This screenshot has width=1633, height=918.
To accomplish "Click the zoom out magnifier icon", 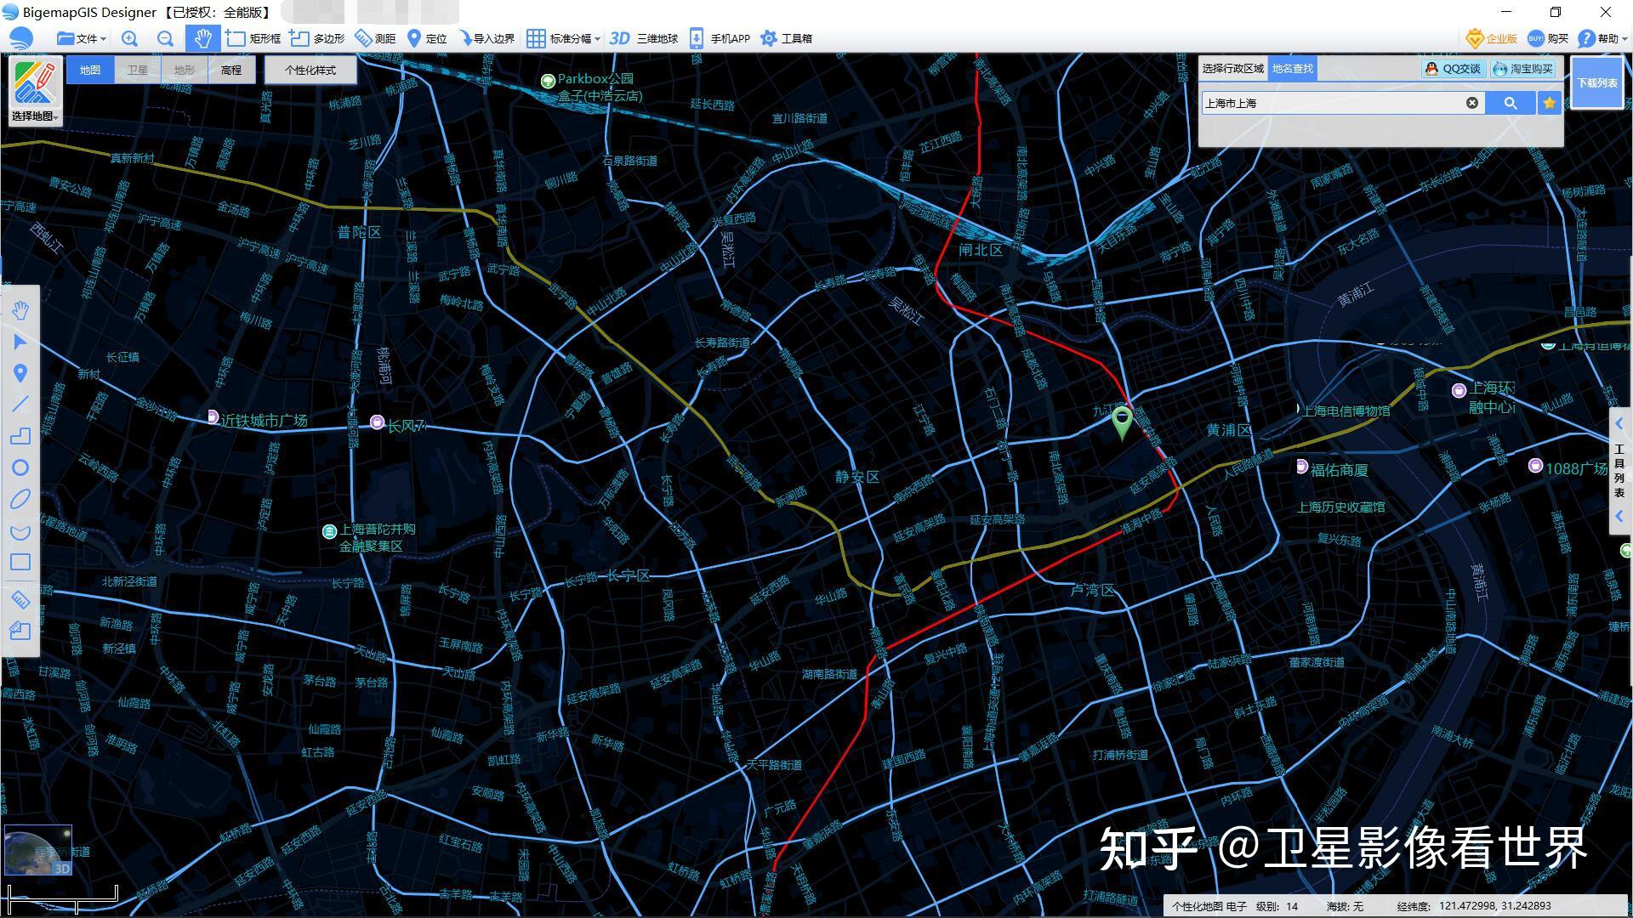I will (166, 38).
